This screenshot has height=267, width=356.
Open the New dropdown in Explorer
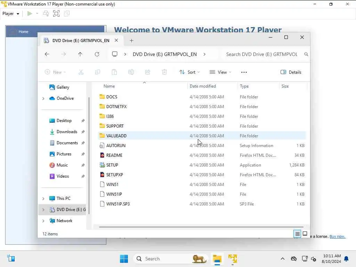[x=55, y=72]
